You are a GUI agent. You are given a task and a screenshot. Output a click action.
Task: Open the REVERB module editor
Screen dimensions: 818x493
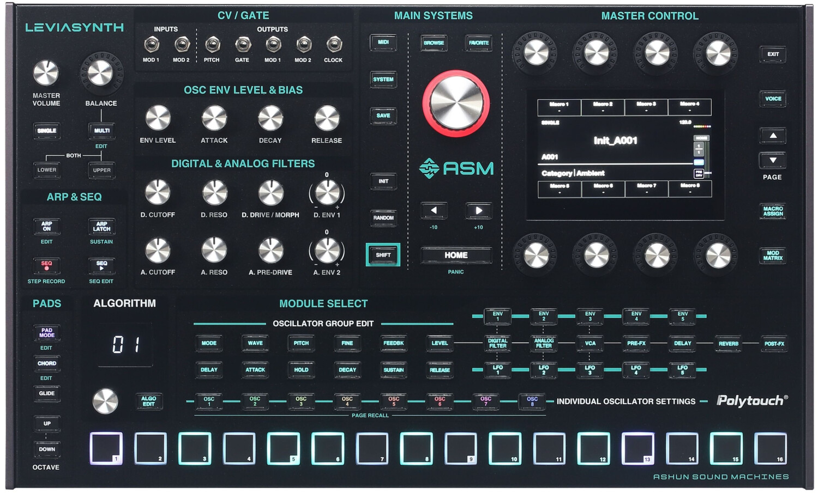tap(727, 343)
